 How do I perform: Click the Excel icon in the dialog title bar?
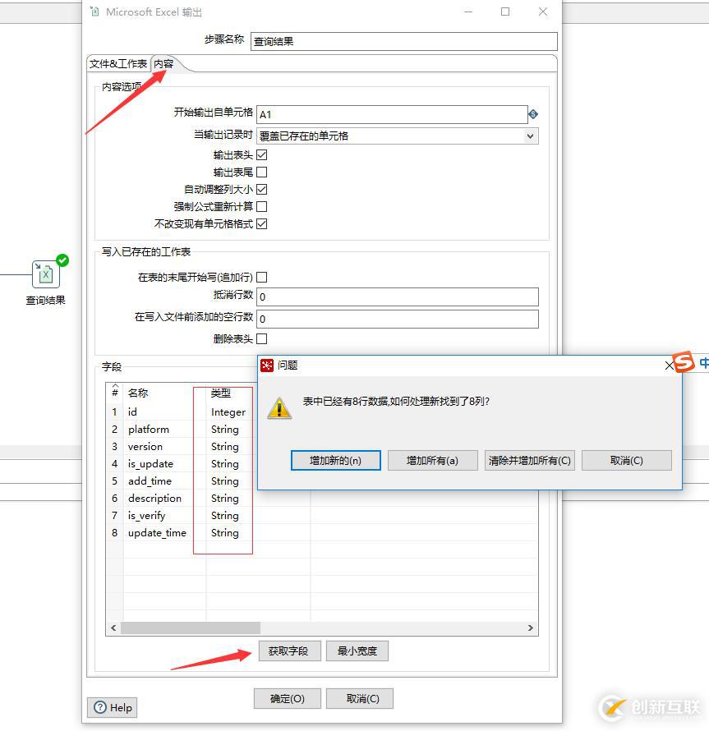[96, 11]
